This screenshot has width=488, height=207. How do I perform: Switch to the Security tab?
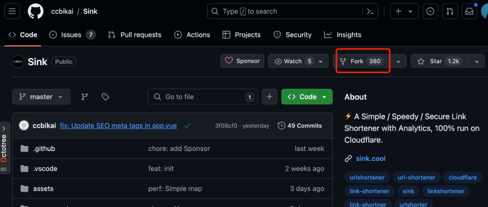coord(292,35)
